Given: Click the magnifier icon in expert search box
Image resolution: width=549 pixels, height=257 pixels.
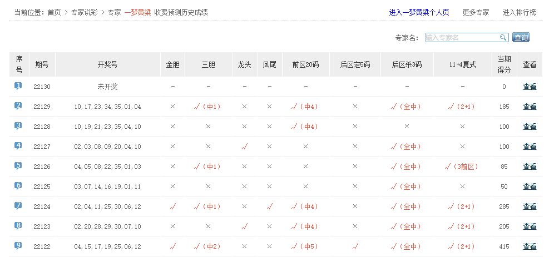Looking at the screenshot, I should point(503,37).
